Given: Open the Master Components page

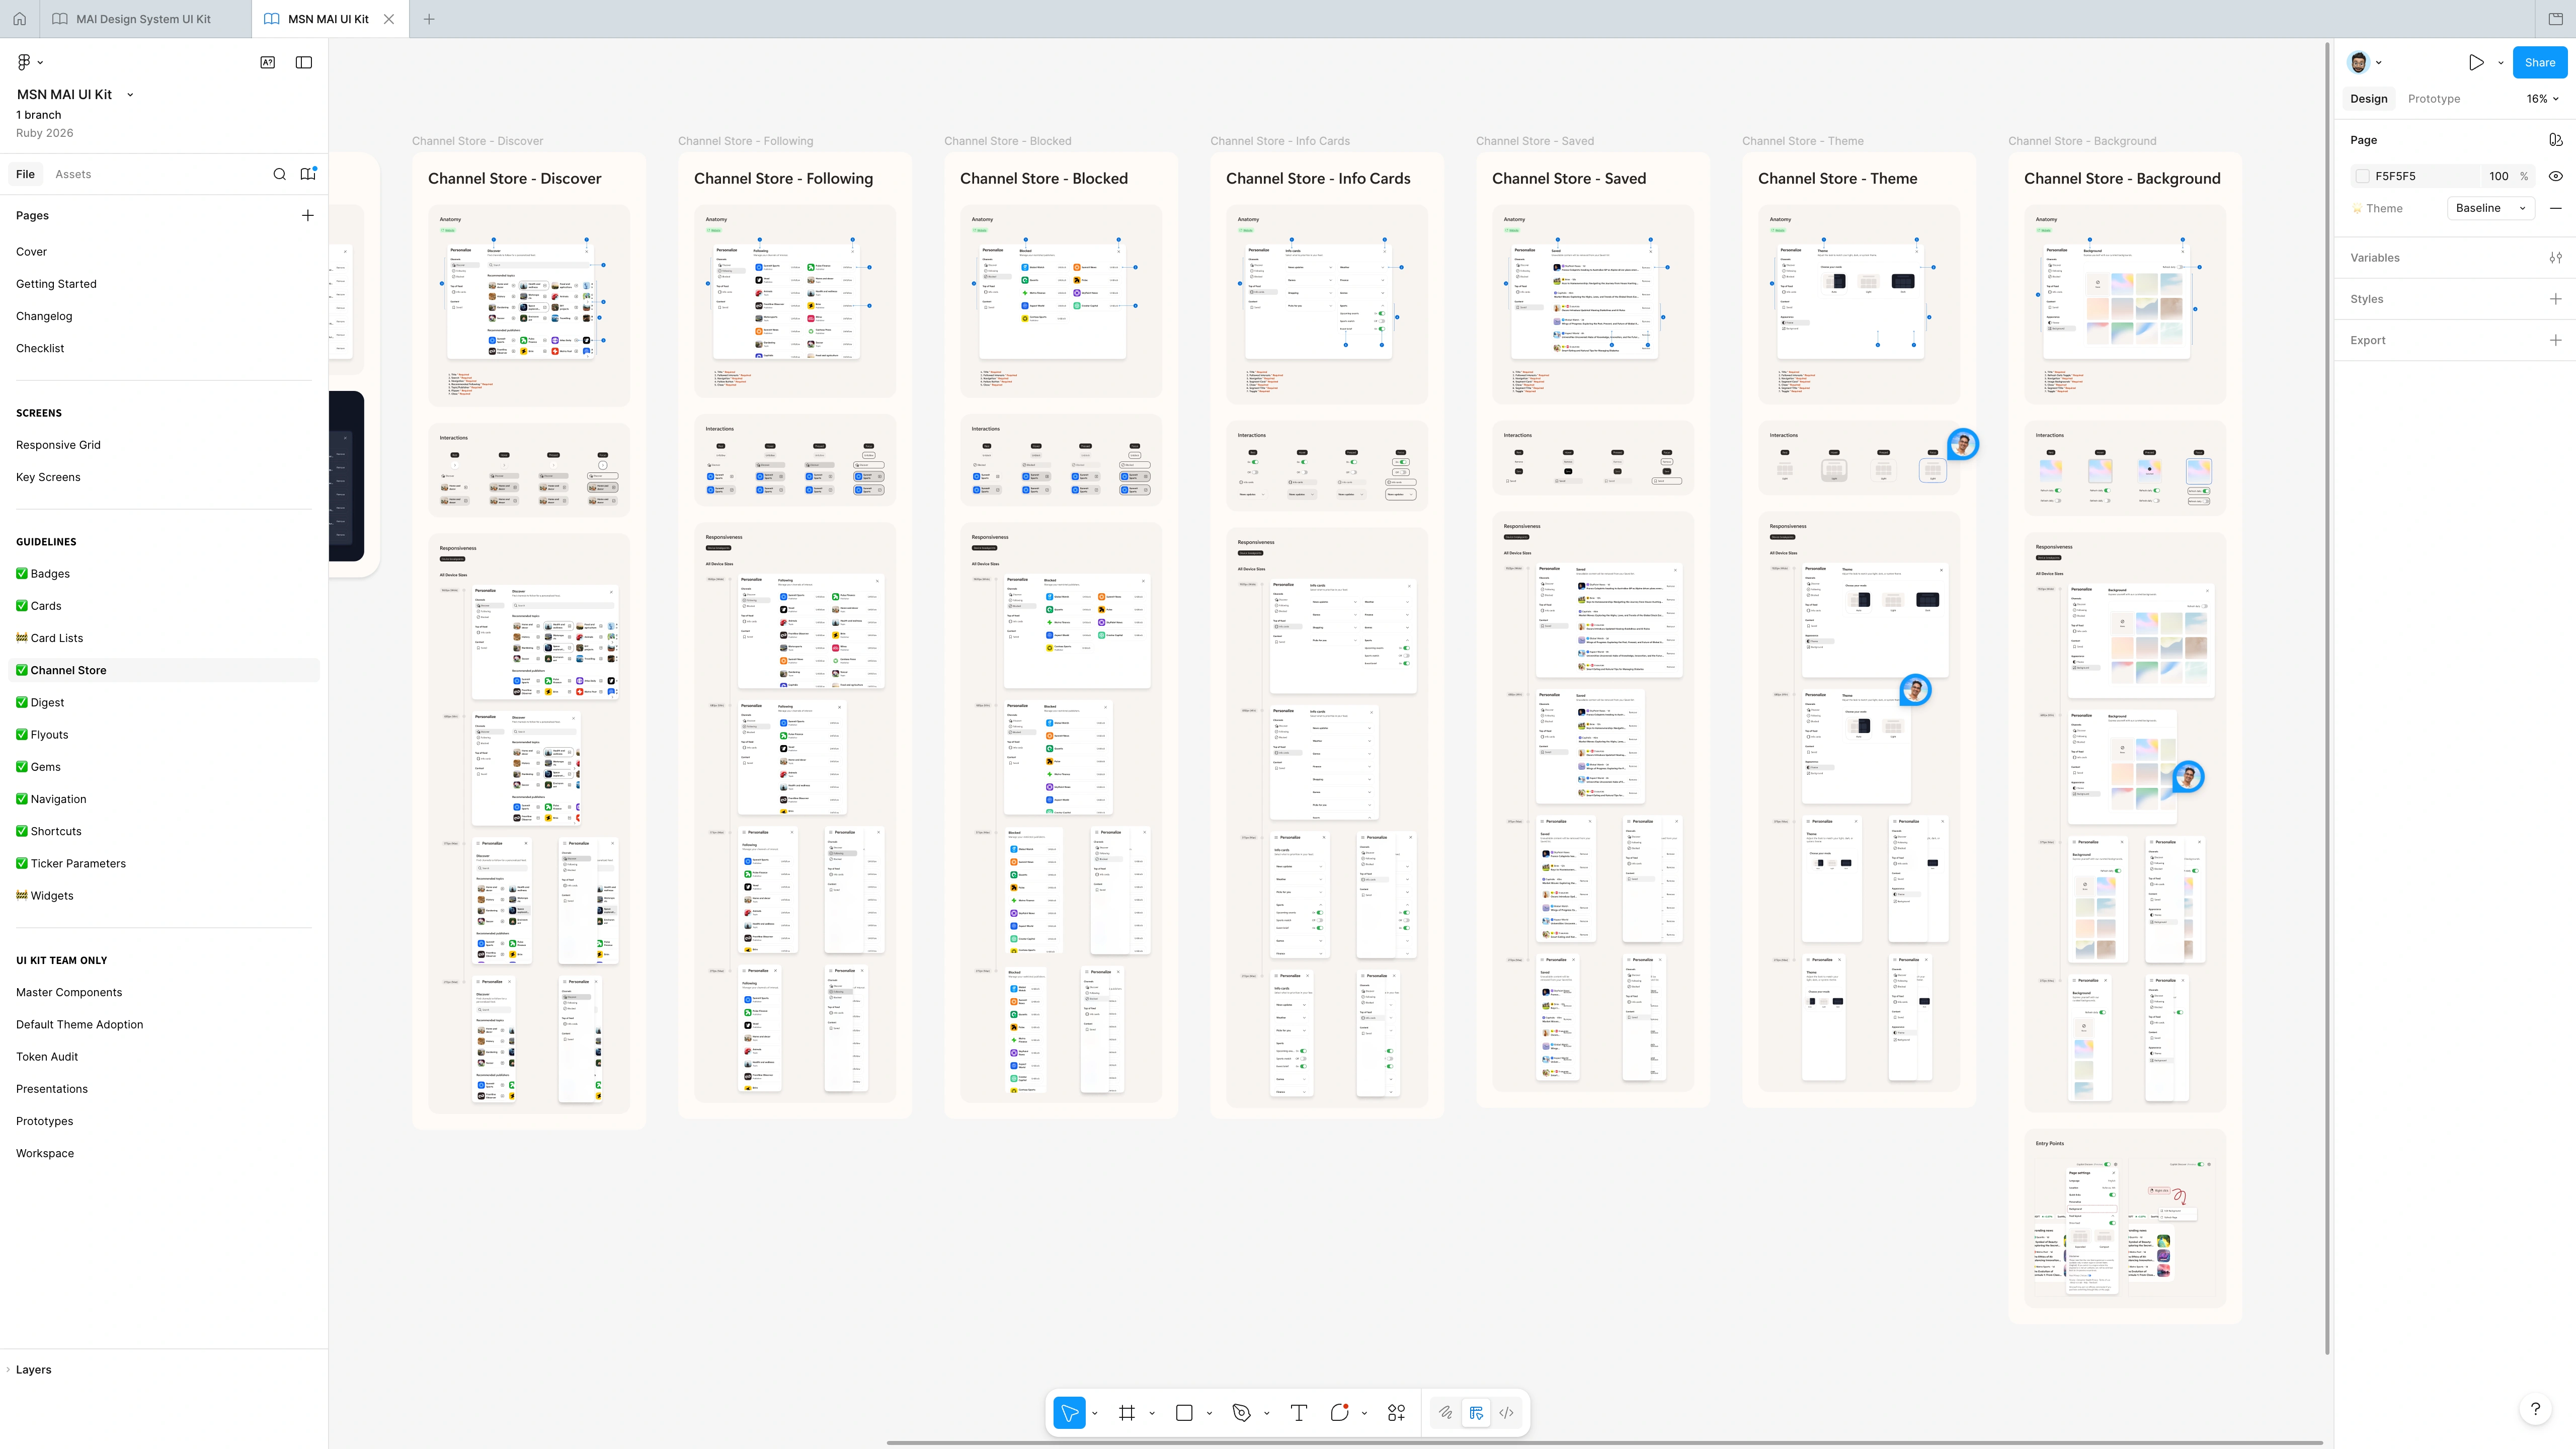Looking at the screenshot, I should tap(69, 992).
